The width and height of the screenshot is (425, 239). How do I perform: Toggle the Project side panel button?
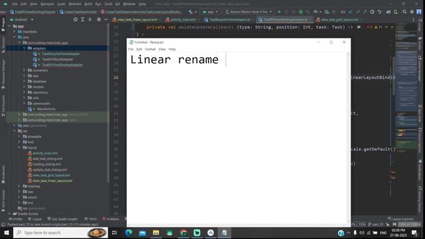click(3, 25)
